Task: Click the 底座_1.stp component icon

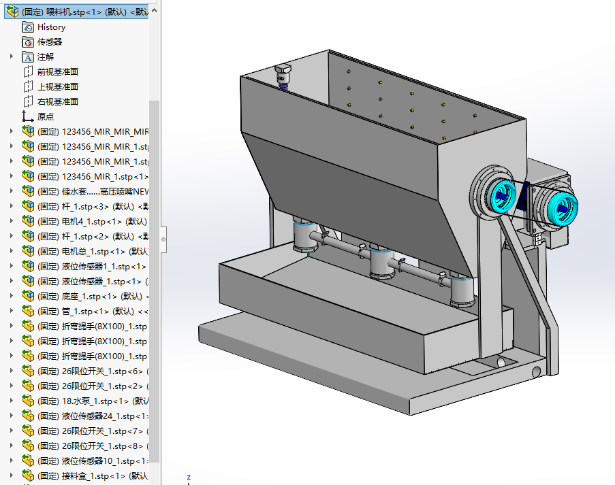Action: [28, 296]
